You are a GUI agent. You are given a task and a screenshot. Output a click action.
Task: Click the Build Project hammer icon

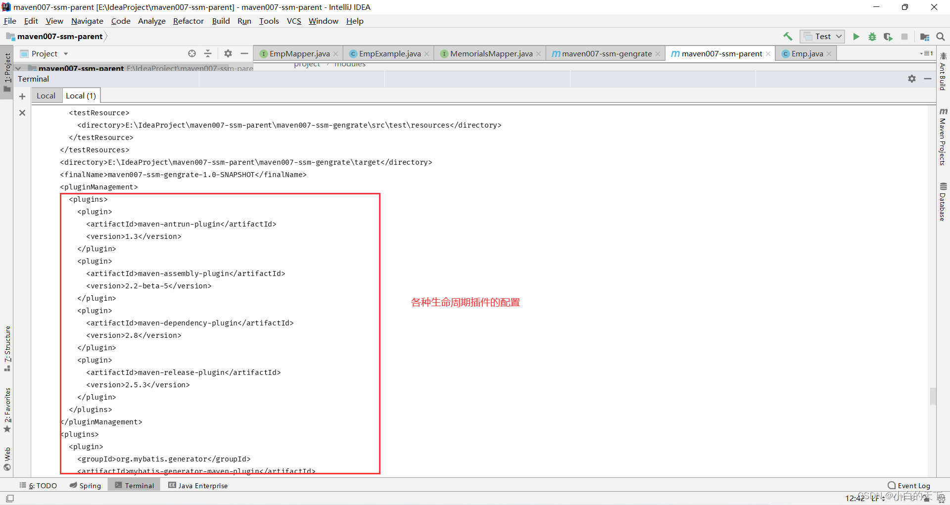788,37
